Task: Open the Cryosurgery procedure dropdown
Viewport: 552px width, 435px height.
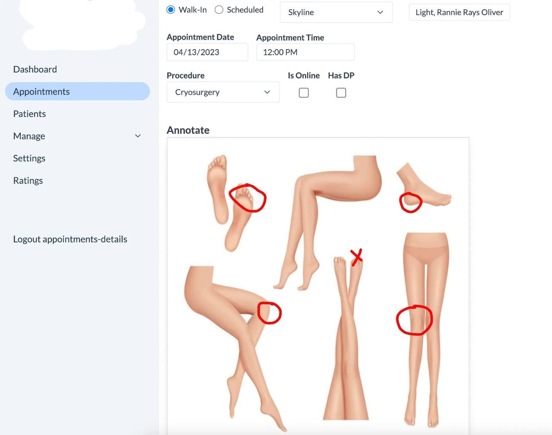Action: 223,92
